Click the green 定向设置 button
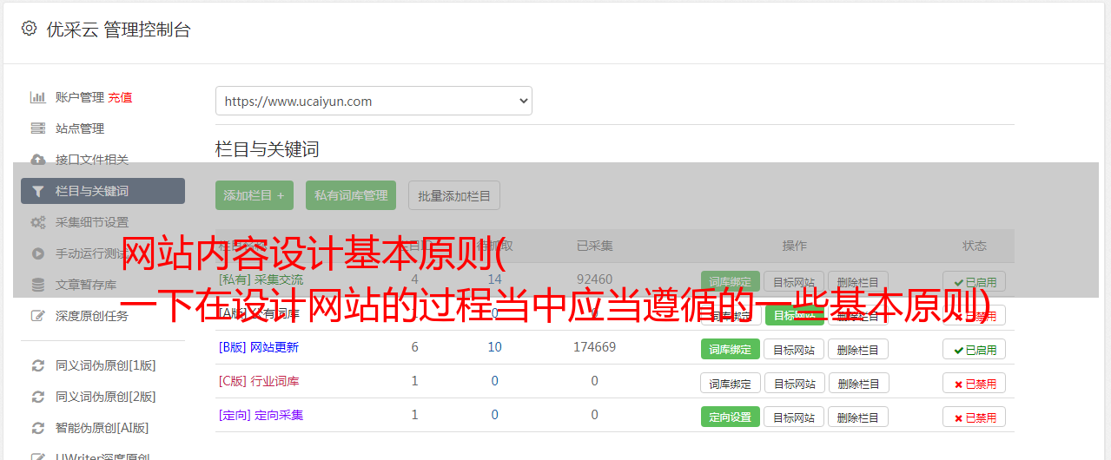 (x=730, y=417)
